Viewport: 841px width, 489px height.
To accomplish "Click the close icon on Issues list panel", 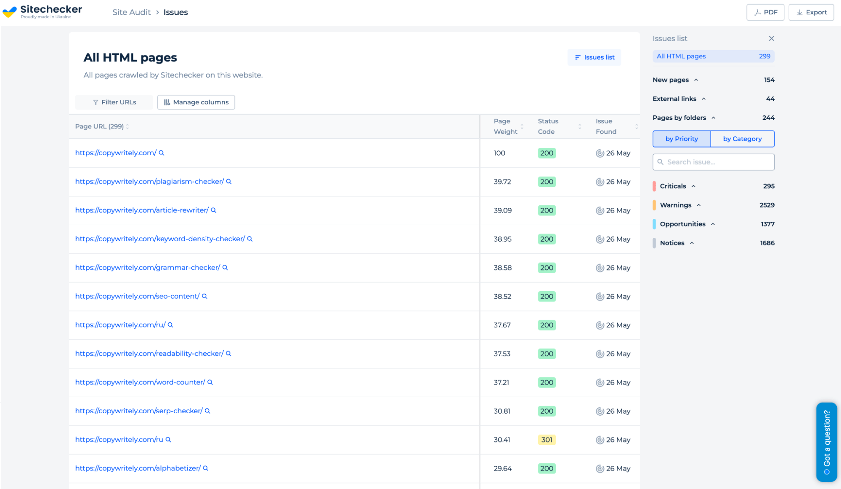I will pos(772,38).
